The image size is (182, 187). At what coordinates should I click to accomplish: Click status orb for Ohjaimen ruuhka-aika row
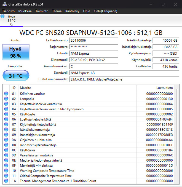[x=6, y=140]
